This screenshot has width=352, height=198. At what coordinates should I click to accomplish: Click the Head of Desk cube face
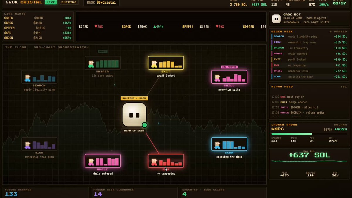click(x=134, y=115)
